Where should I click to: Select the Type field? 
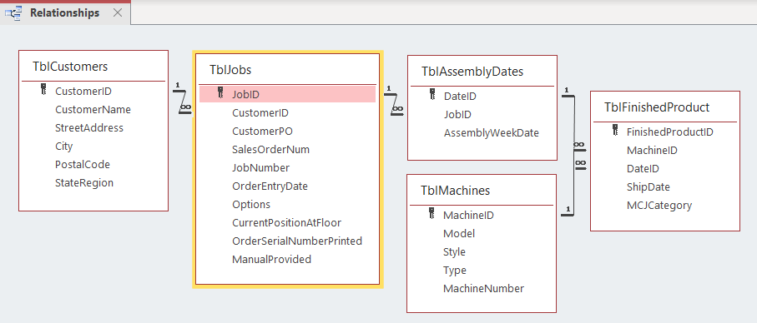[x=455, y=270]
